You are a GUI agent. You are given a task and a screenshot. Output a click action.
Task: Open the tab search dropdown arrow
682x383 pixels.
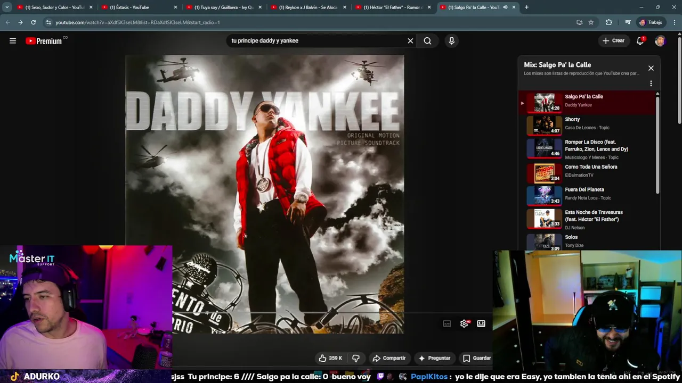7,7
